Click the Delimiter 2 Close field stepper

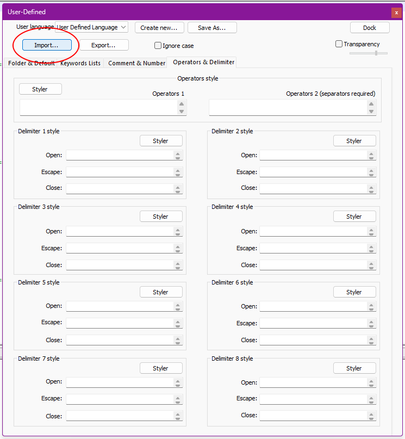pos(371,189)
